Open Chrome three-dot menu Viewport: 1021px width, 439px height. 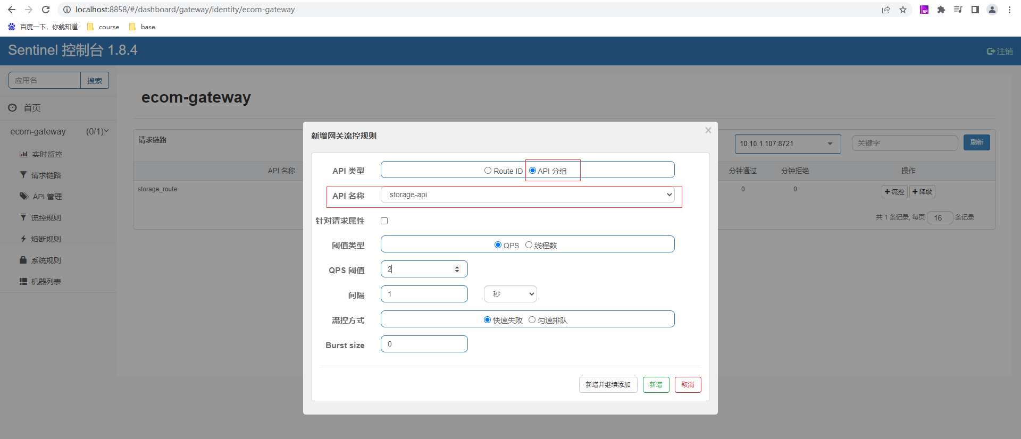(x=1009, y=10)
